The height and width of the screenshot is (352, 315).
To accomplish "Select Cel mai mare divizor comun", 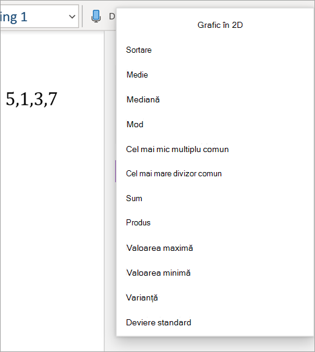I will click(174, 173).
